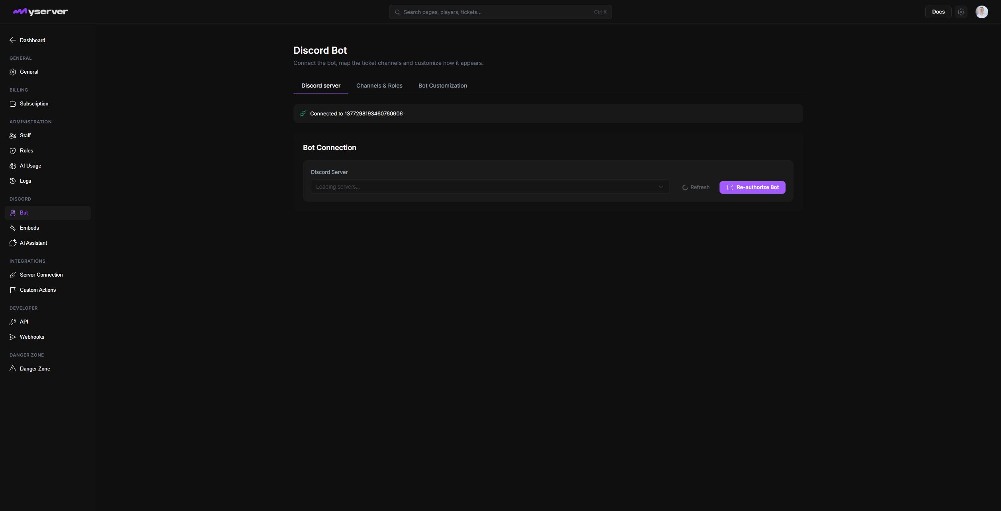The height and width of the screenshot is (511, 1001).
Task: Click the Subscription icon in sidebar
Action: click(13, 104)
